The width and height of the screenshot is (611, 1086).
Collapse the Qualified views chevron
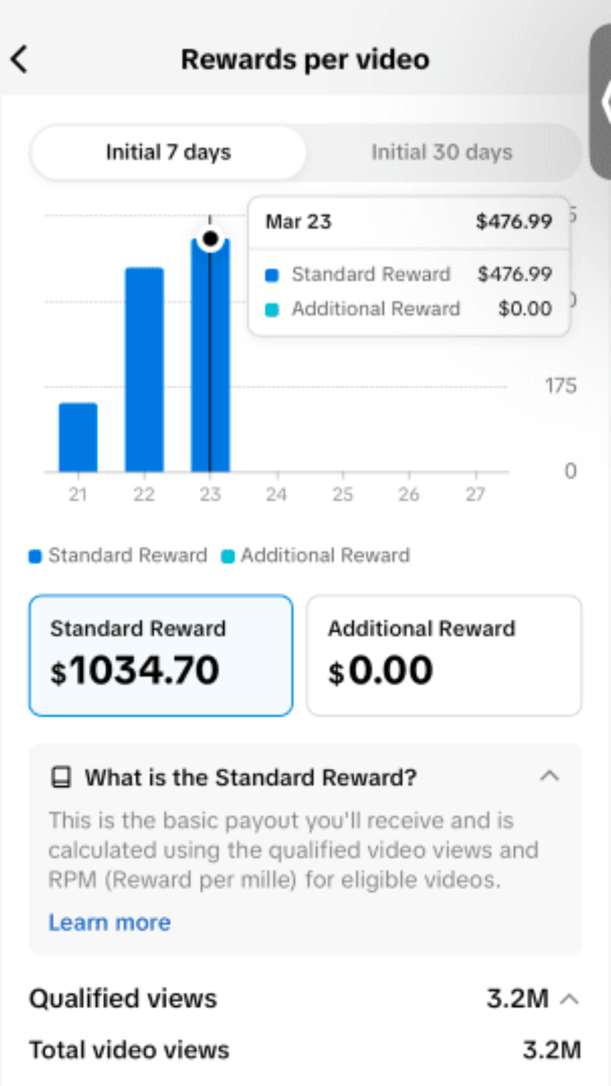coord(570,999)
